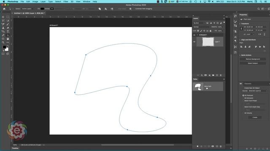The height and width of the screenshot is (151, 270).
Task: Open the Opacity dropdown arrow
Action: 224,27
